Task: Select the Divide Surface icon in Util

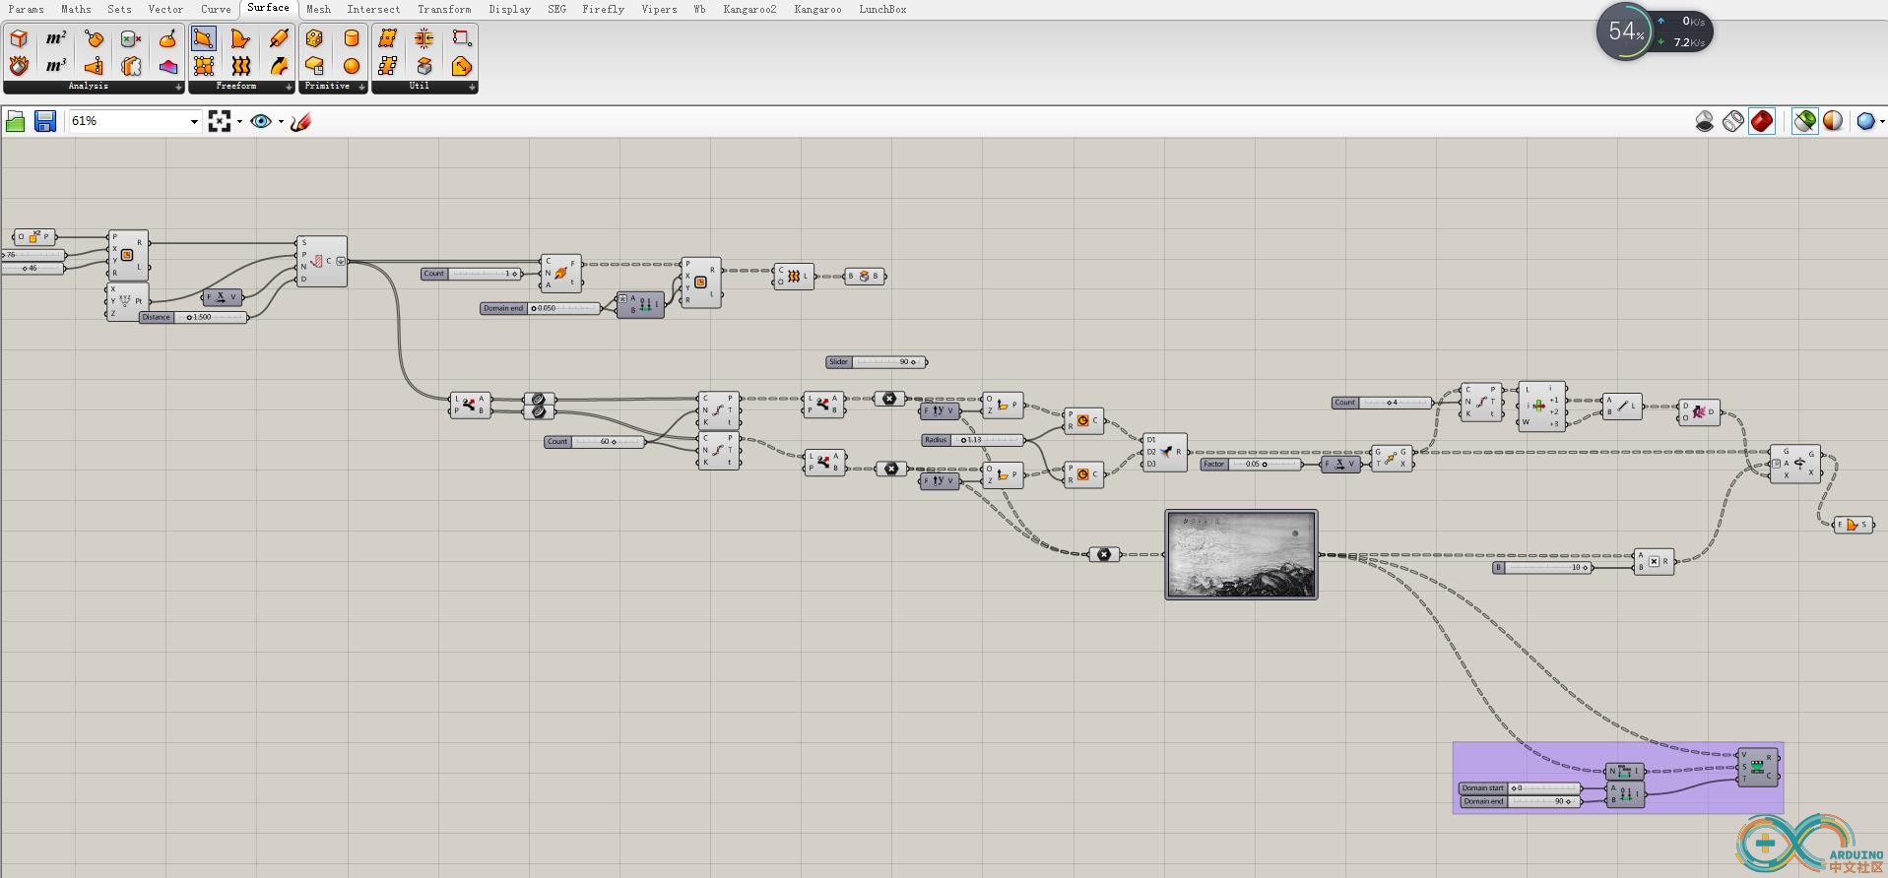Action: click(387, 38)
